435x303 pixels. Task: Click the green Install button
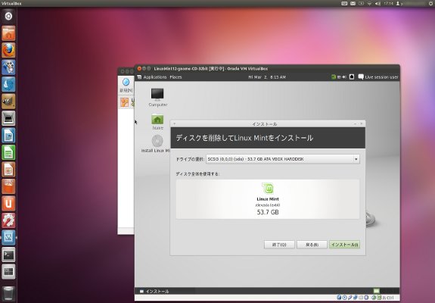(344, 245)
